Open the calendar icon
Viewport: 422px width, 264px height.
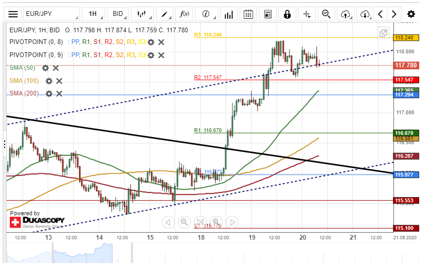pos(248,14)
